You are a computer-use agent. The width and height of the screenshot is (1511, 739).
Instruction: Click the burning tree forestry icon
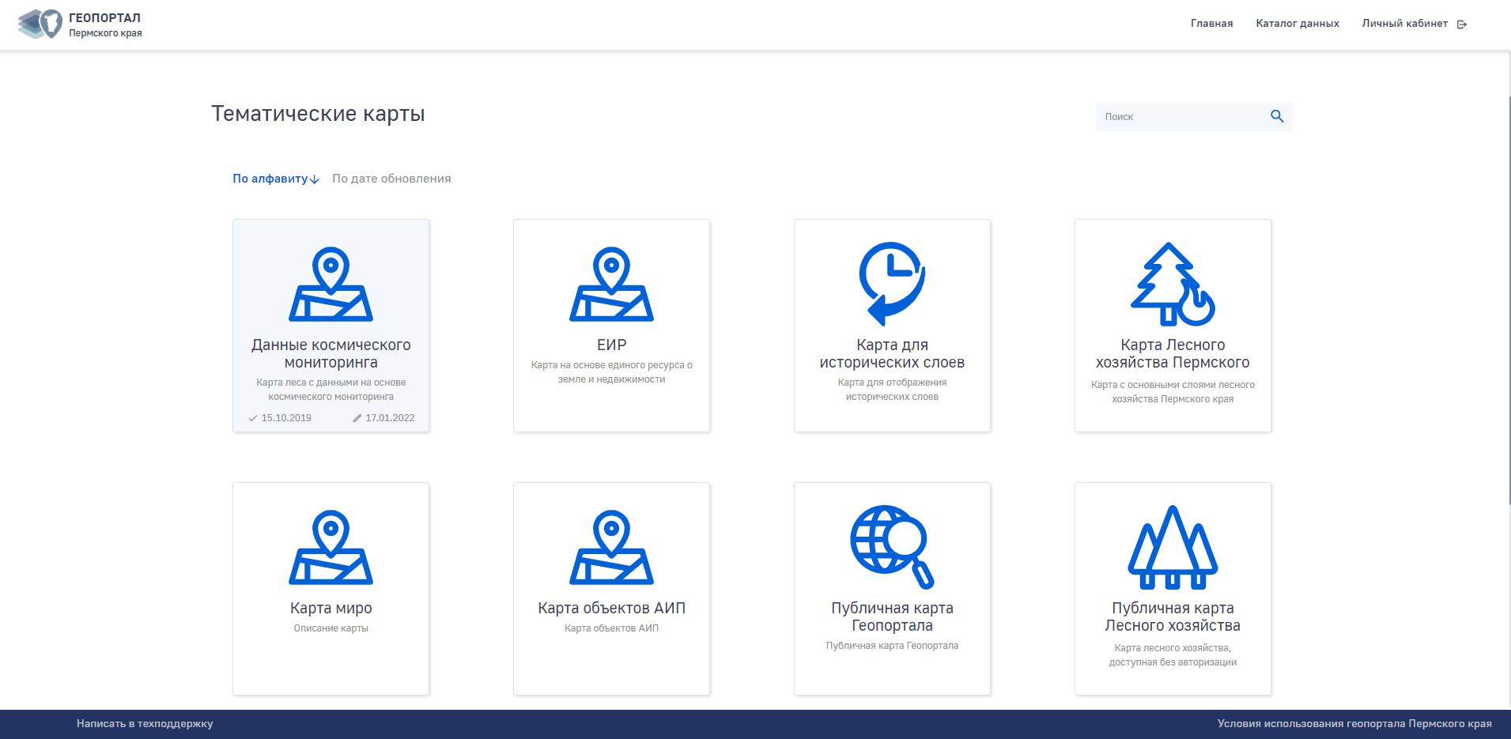coord(1173,285)
